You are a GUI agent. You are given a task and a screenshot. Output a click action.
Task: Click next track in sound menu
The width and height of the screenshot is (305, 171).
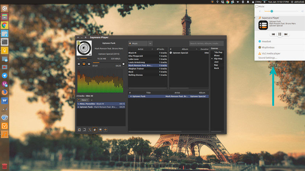click(x=286, y=34)
